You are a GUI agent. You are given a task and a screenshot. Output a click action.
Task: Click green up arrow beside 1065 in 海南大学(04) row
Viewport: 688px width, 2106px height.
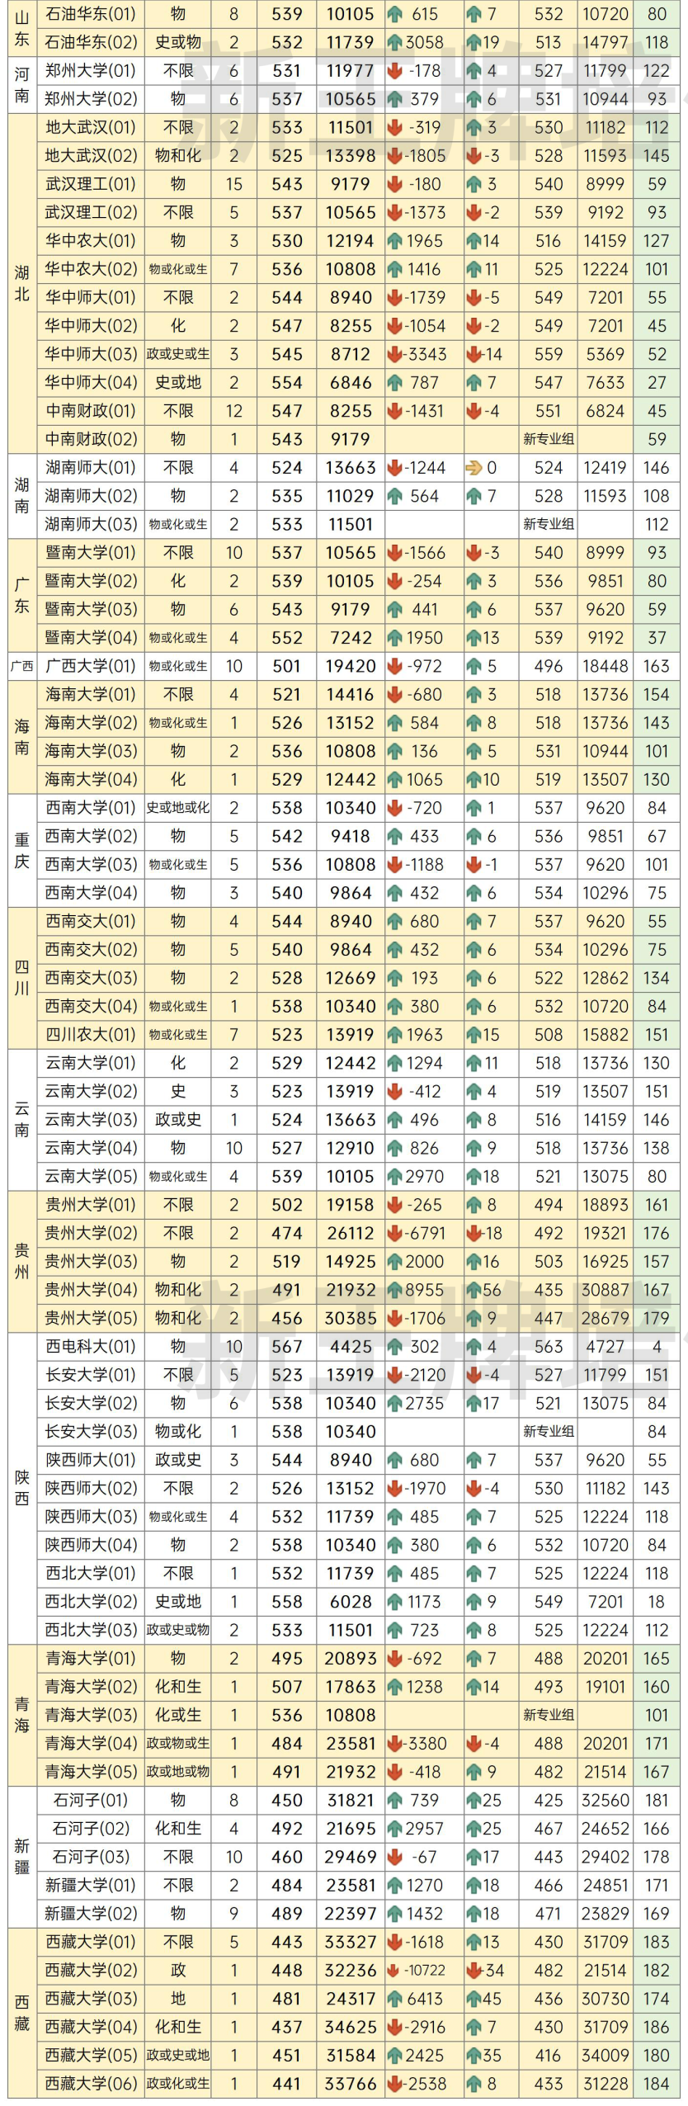[394, 780]
